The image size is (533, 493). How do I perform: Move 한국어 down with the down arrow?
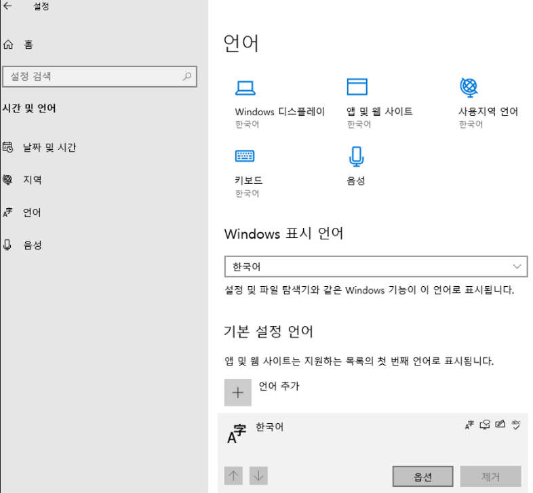click(258, 475)
